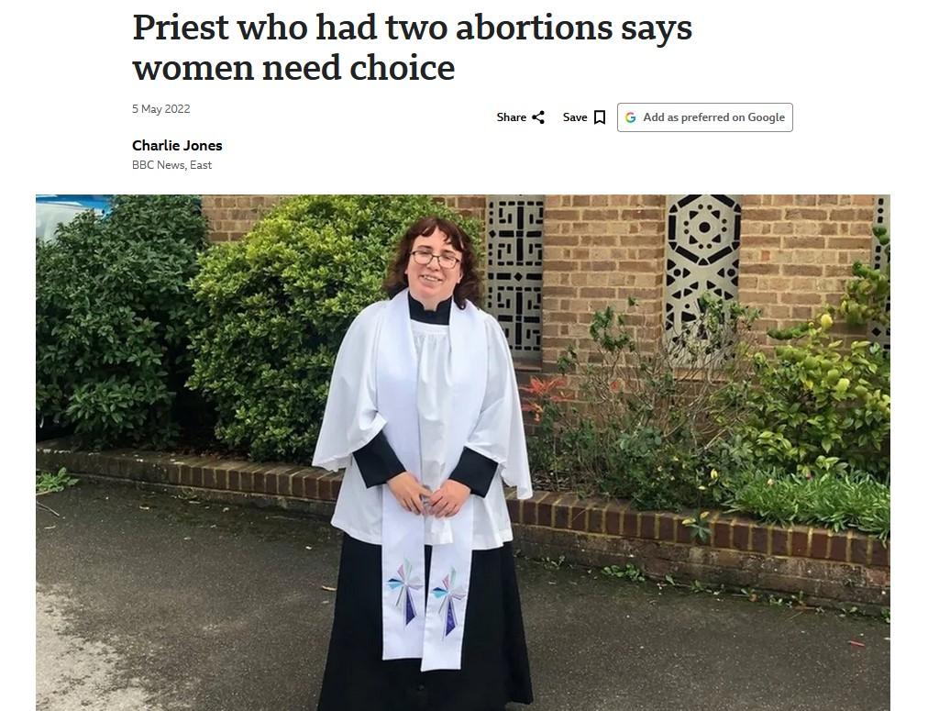Click the bookmark icon beside Save
Viewport: 928px width, 711px height.
click(600, 117)
